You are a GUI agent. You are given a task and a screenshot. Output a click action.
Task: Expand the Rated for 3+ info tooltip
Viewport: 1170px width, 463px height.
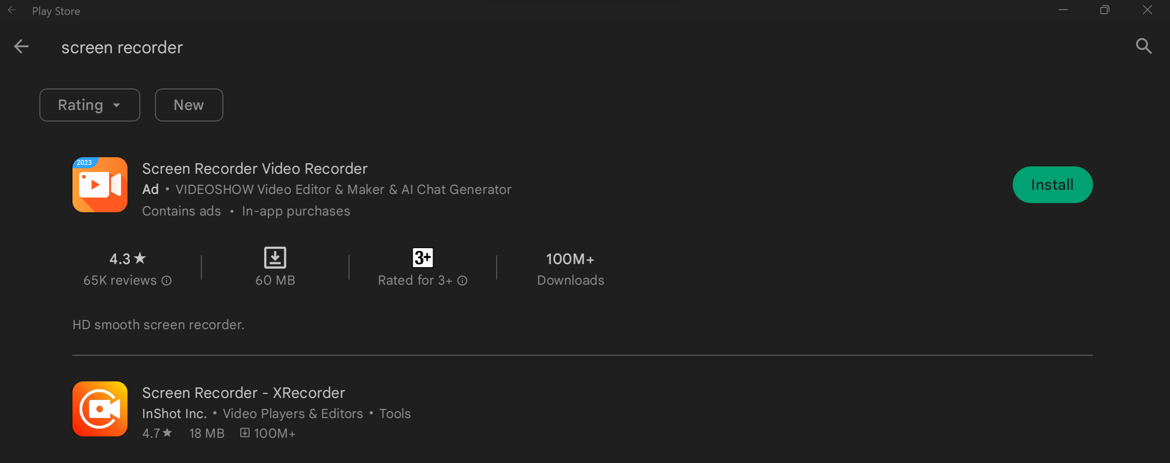462,281
